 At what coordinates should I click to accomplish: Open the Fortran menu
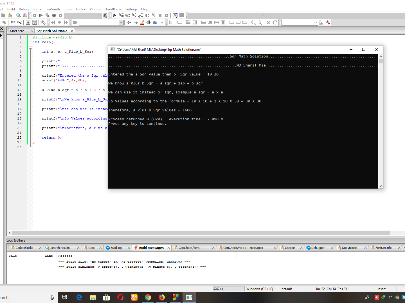coord(38,9)
